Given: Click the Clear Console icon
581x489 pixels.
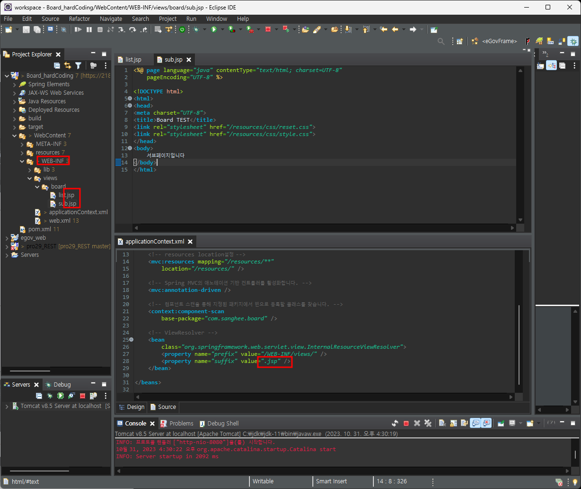Looking at the screenshot, I should click(442, 423).
